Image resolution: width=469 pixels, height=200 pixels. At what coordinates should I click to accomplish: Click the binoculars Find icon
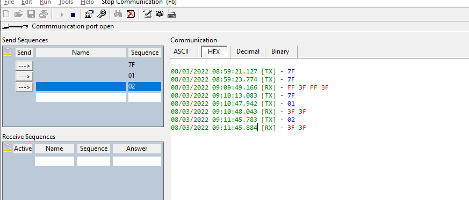click(118, 14)
